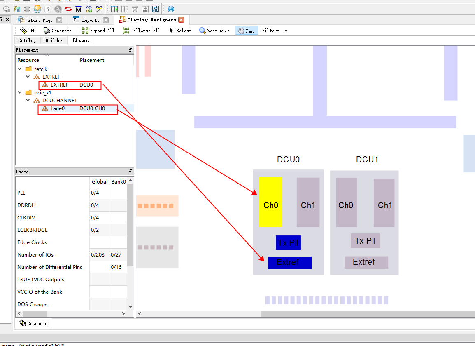The height and width of the screenshot is (346, 475).
Task: Undock the Usage panel
Action: pos(130,172)
